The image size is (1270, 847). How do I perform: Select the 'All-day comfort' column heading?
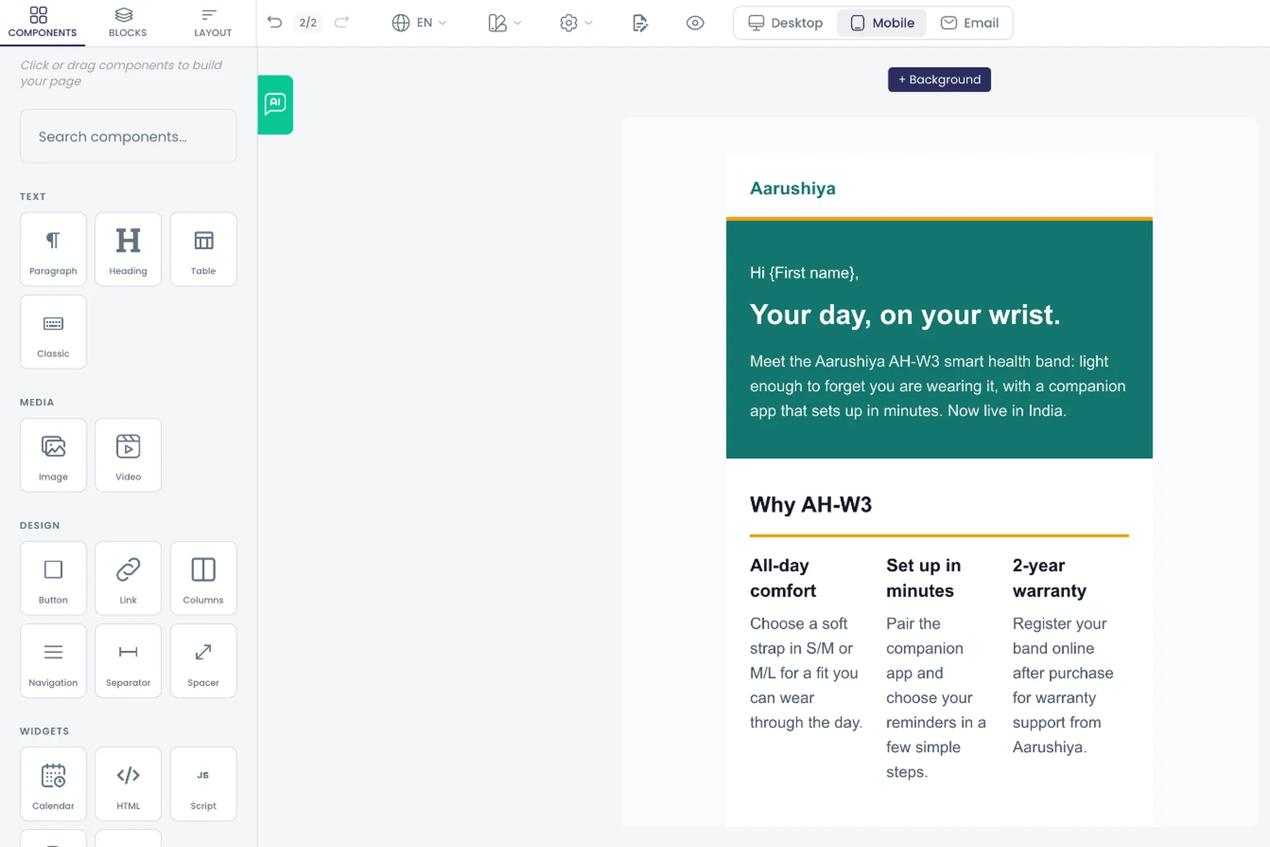[x=783, y=578]
